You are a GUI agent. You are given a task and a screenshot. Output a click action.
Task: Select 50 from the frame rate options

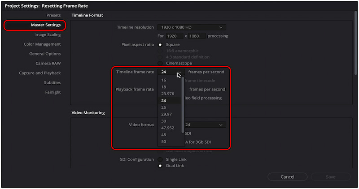(164, 142)
